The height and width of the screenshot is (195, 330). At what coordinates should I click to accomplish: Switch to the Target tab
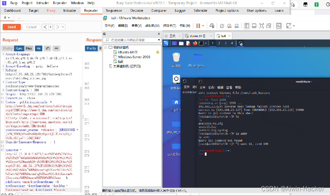click(x=34, y=11)
